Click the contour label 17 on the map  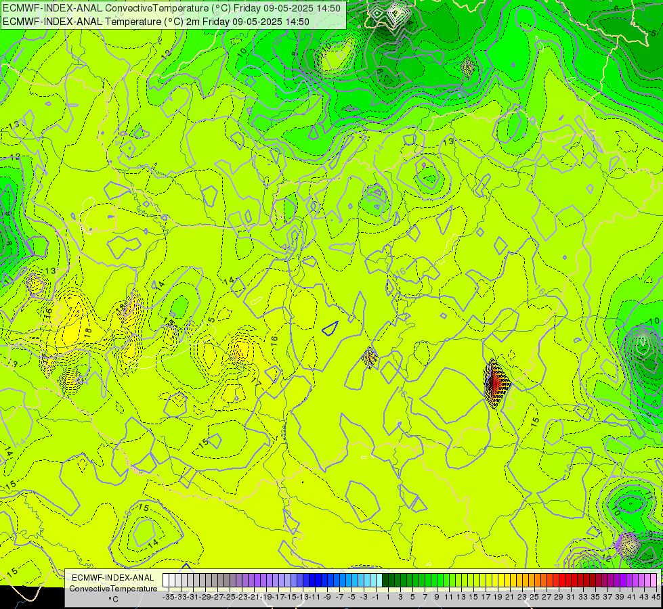click(x=257, y=382)
